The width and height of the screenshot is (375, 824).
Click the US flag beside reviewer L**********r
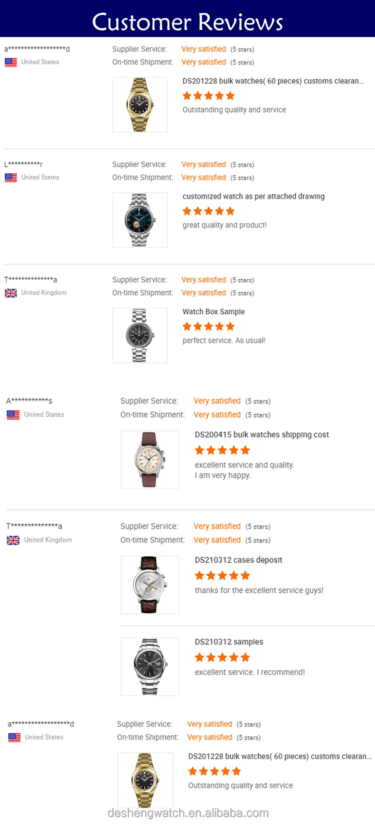11,178
